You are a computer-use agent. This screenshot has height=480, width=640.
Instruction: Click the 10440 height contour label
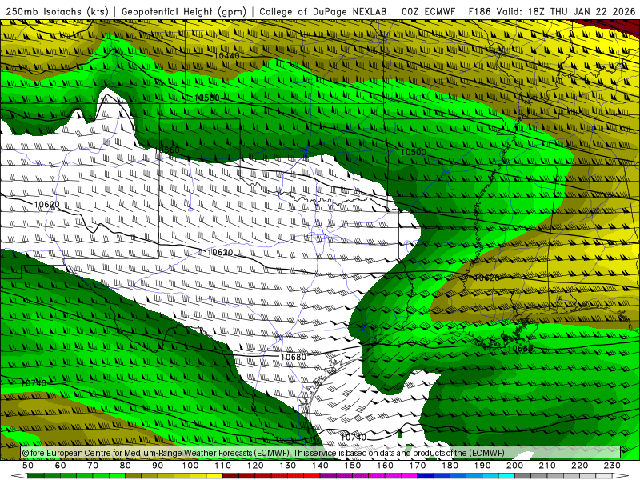pyautogui.click(x=226, y=55)
